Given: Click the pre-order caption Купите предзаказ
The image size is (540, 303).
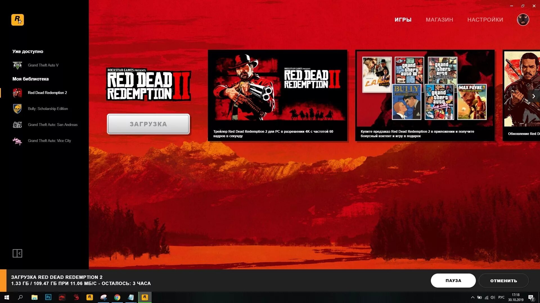Looking at the screenshot, I should click(x=417, y=134).
